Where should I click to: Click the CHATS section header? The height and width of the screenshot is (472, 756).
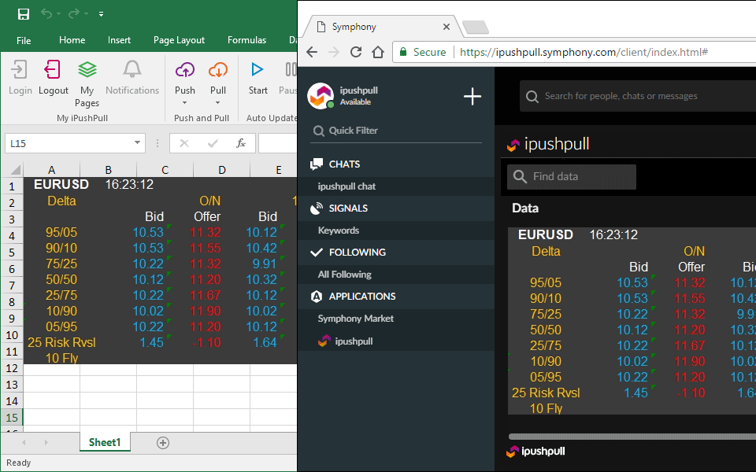point(344,164)
